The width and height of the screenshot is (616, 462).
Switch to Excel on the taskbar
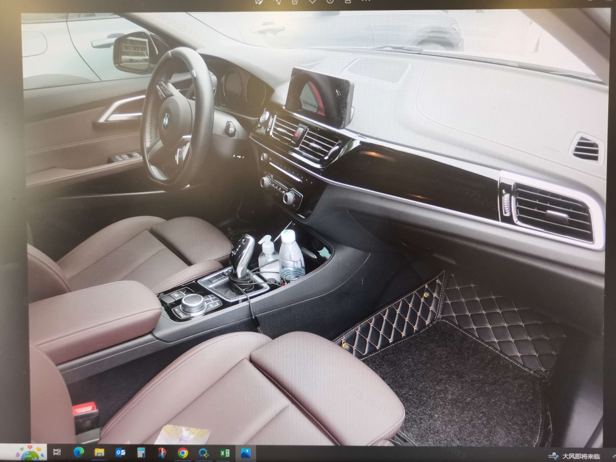224,452
